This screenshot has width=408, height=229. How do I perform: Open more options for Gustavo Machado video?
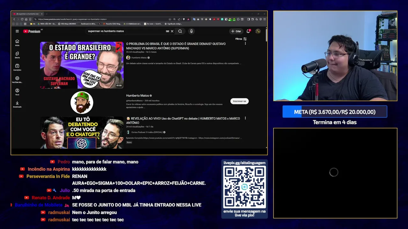tap(245, 44)
